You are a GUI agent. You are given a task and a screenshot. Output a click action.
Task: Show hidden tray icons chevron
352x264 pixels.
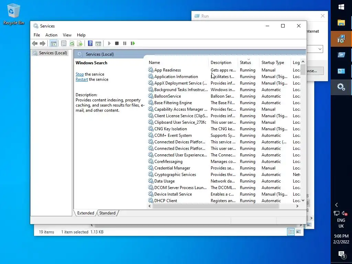pos(337,205)
